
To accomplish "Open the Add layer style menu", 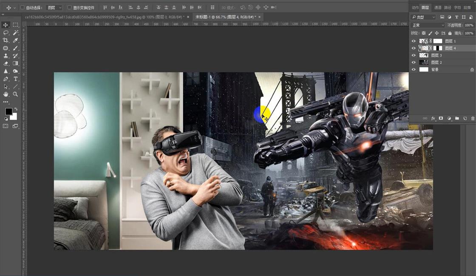I will coord(433,118).
